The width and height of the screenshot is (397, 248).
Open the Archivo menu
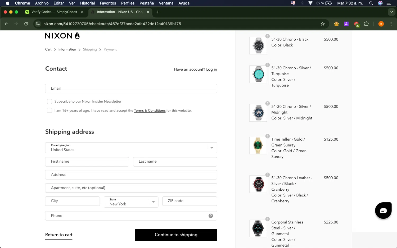click(42, 3)
